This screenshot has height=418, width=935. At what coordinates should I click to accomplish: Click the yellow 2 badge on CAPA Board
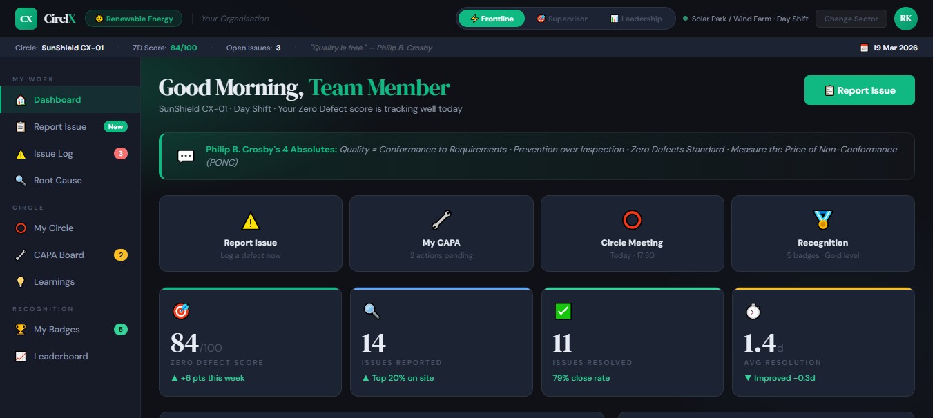[121, 255]
